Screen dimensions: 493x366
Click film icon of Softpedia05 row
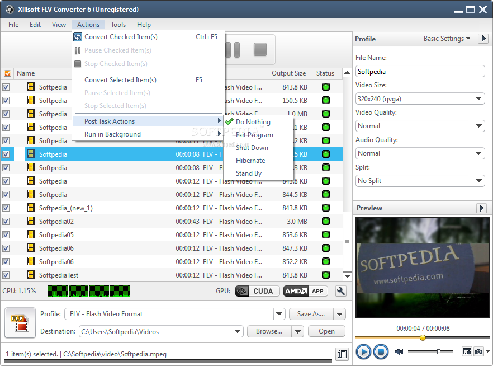(31, 234)
